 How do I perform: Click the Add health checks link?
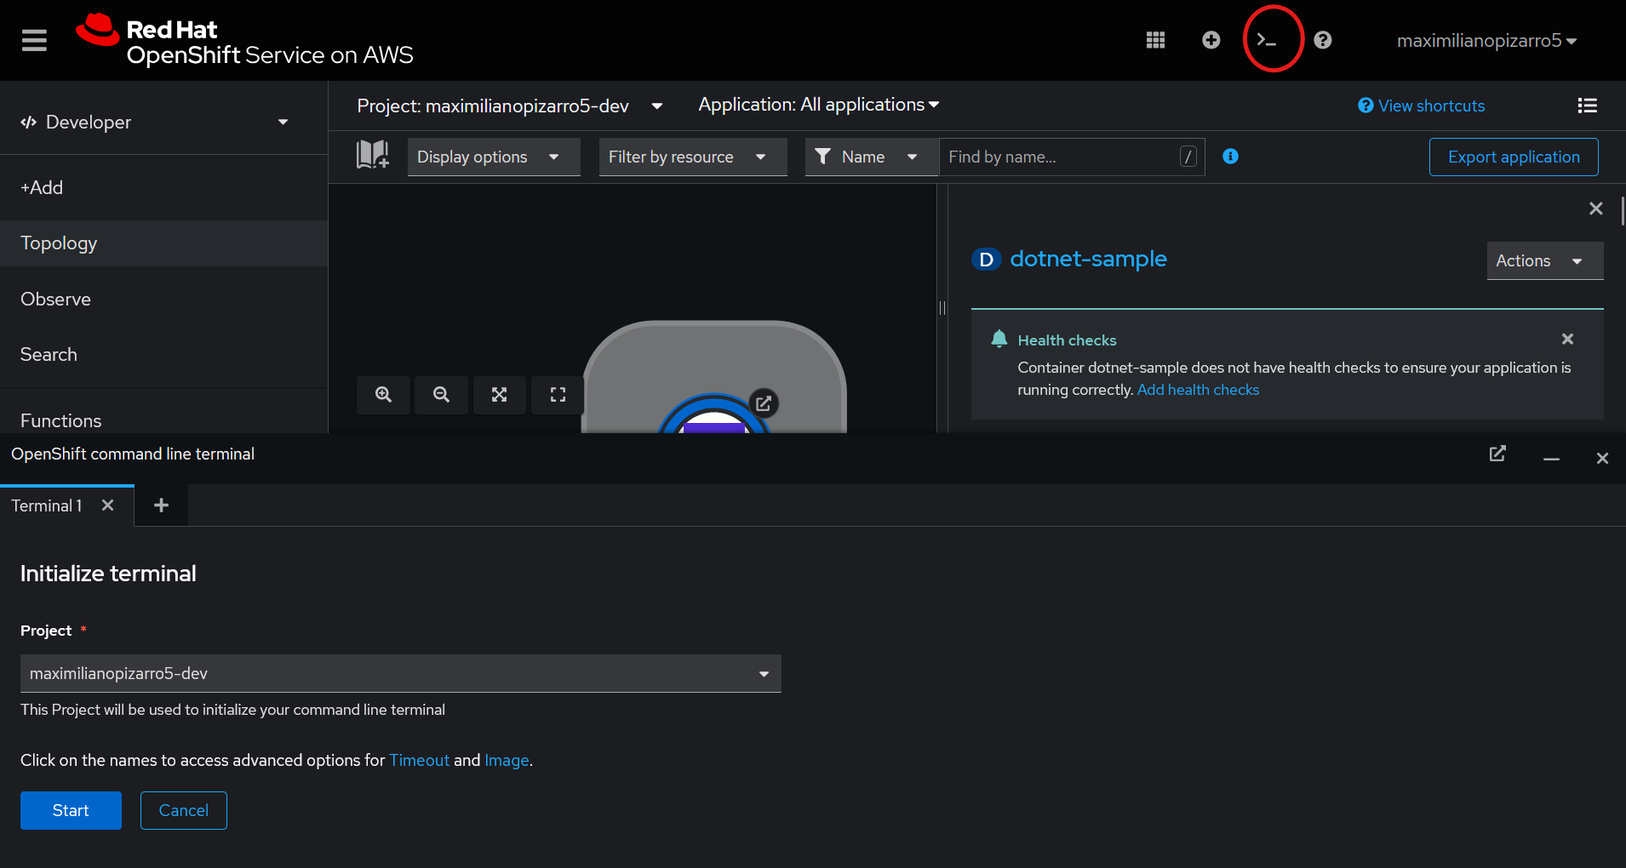coord(1198,390)
